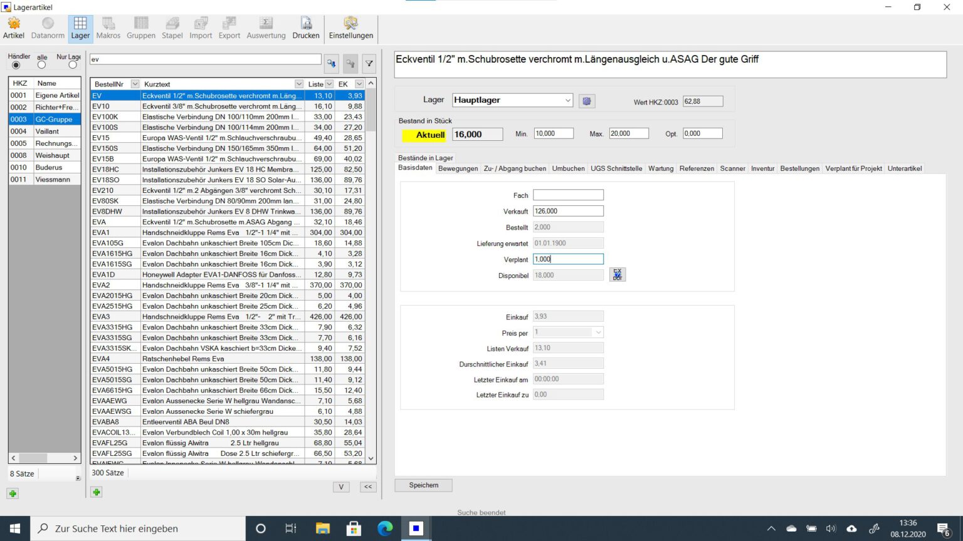Open the Kurztext column filter dropdown
The width and height of the screenshot is (963, 541).
pos(299,84)
